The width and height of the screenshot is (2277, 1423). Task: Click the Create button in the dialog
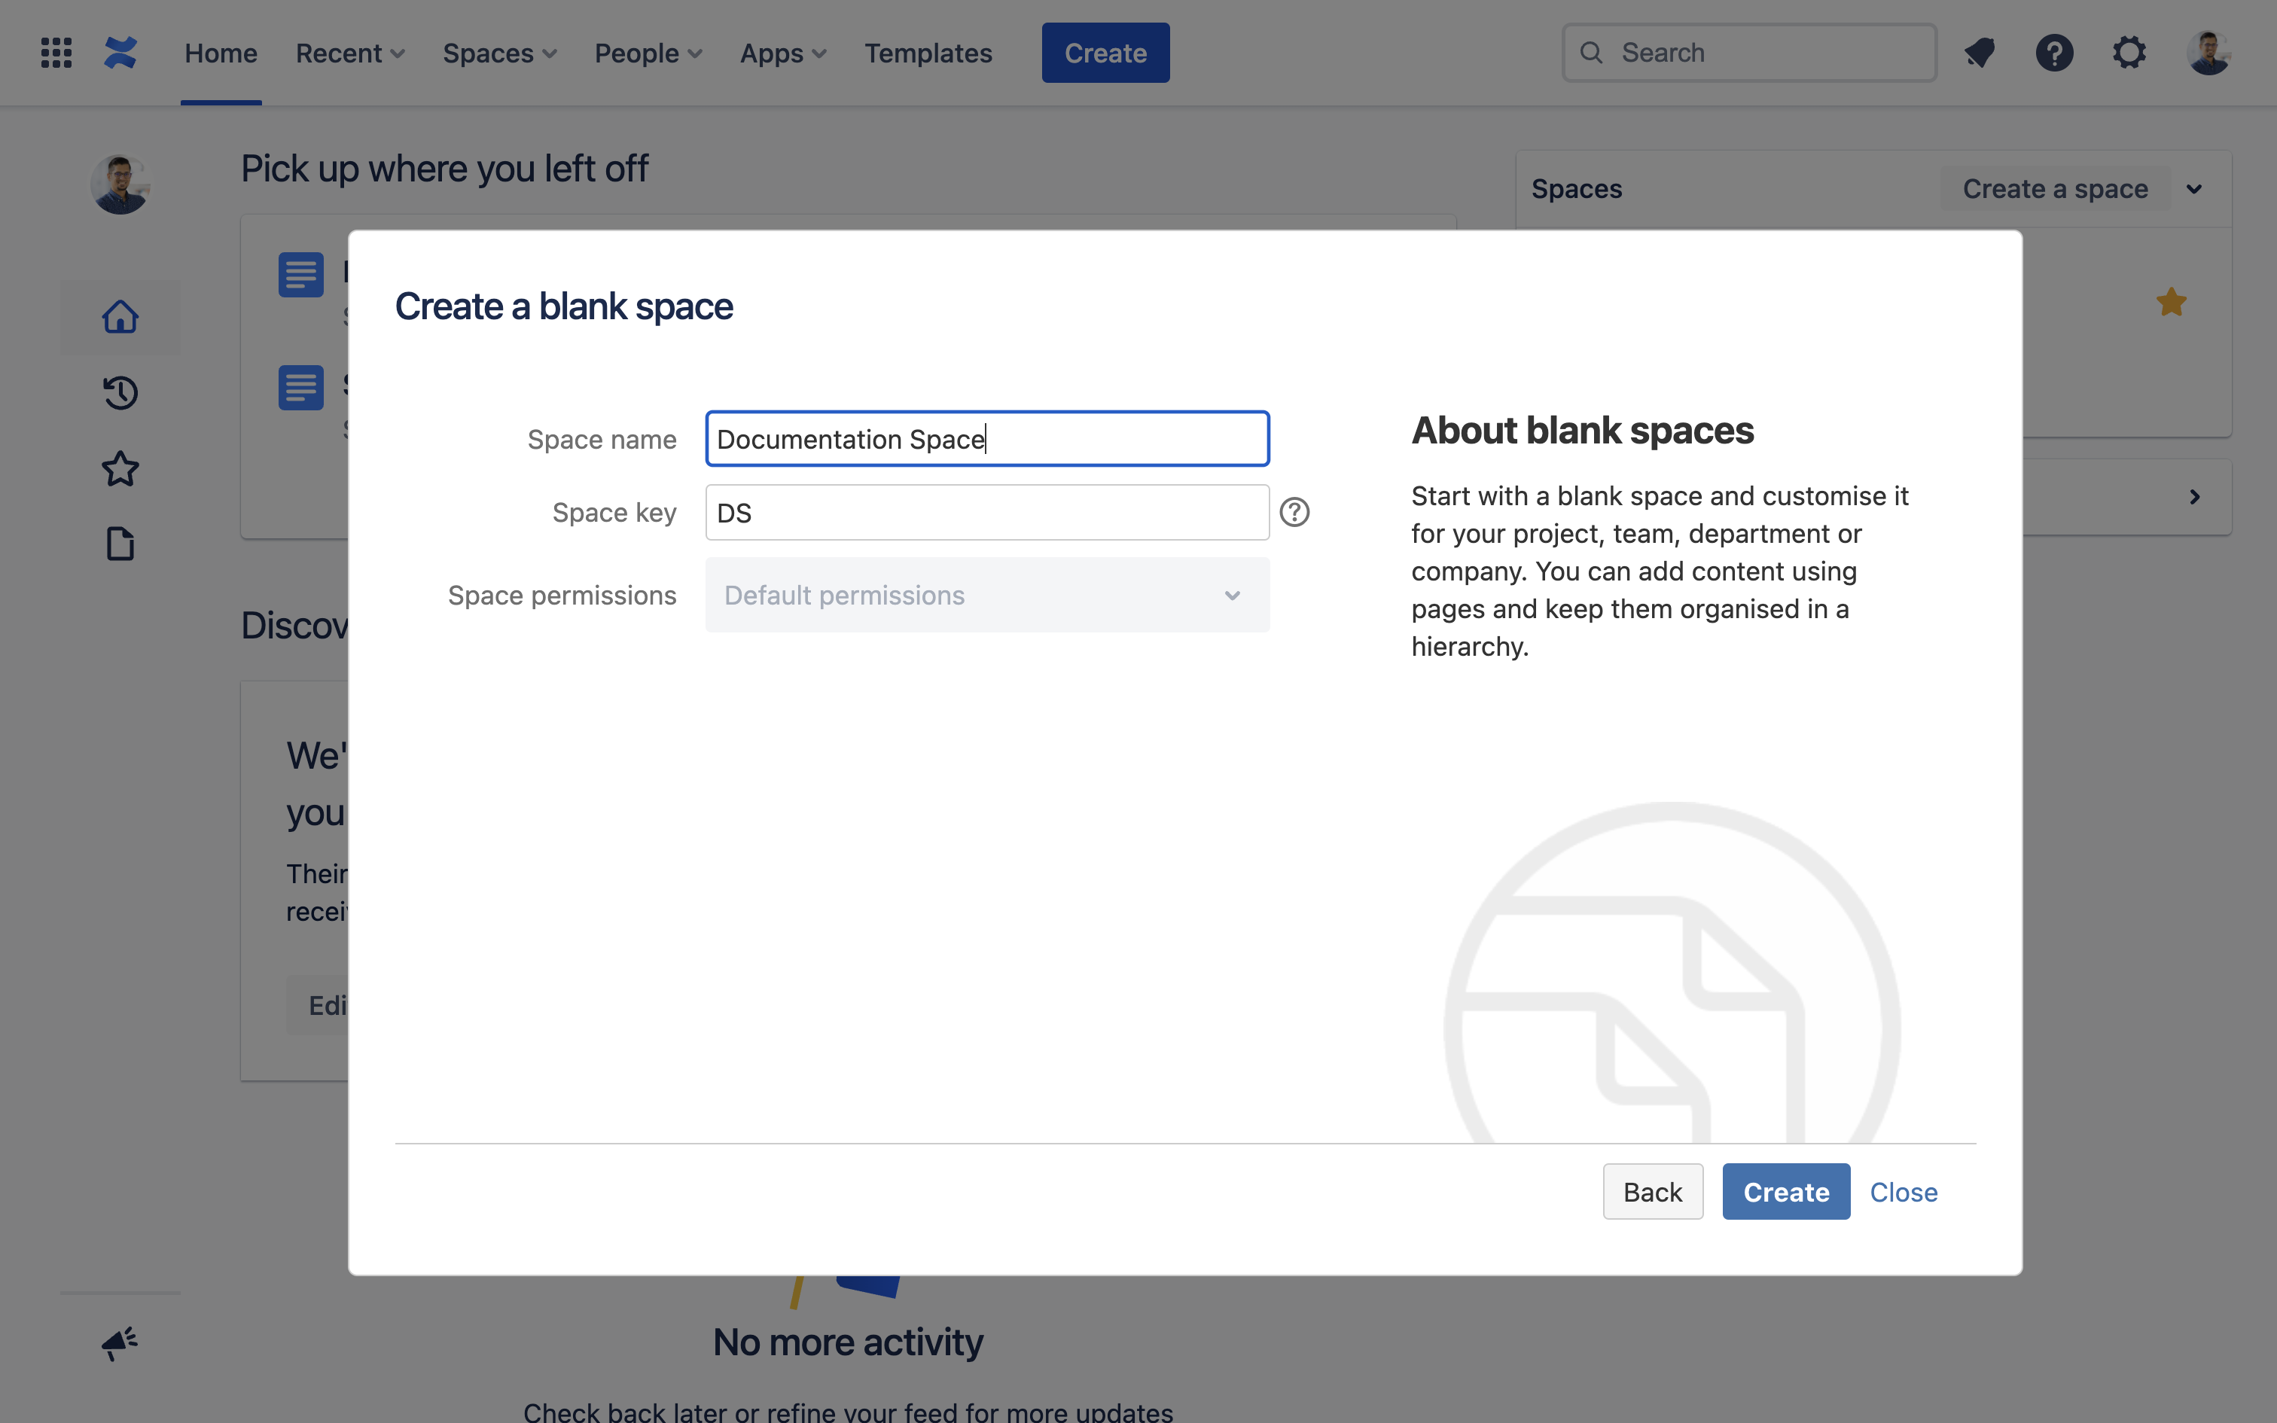pyautogui.click(x=1785, y=1191)
